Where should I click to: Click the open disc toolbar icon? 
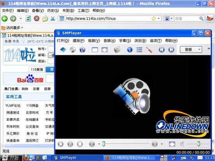[73, 50]
